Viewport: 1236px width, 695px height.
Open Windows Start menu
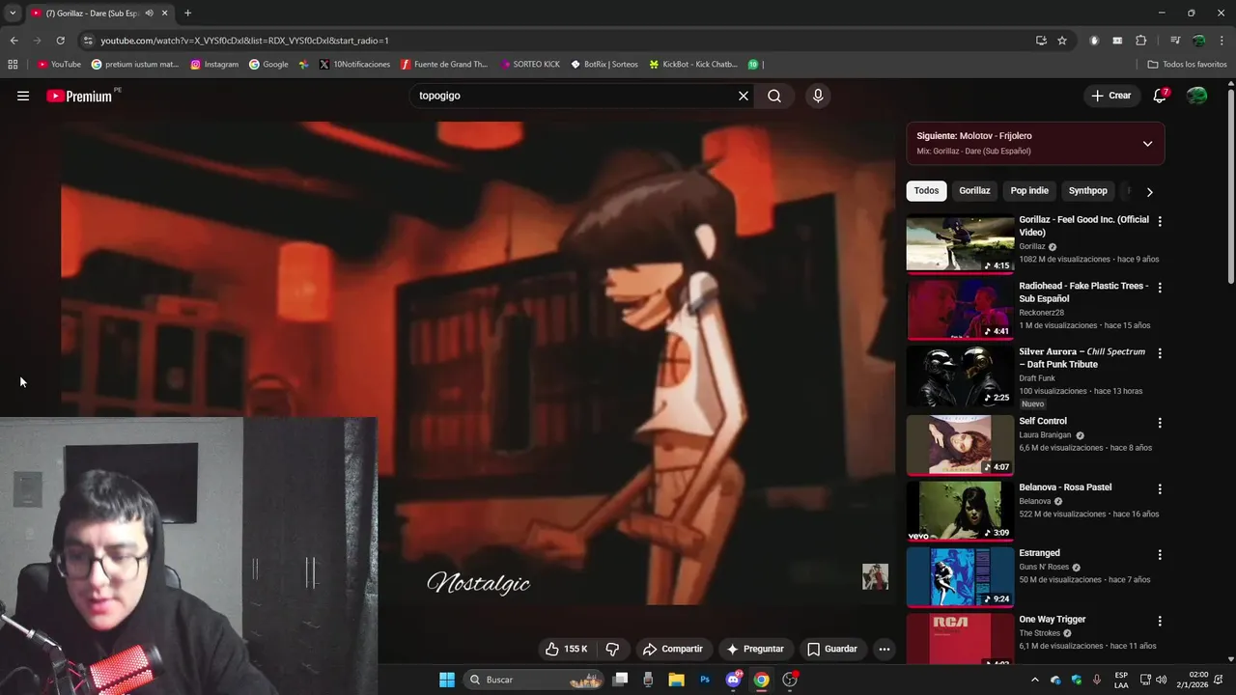point(447,680)
